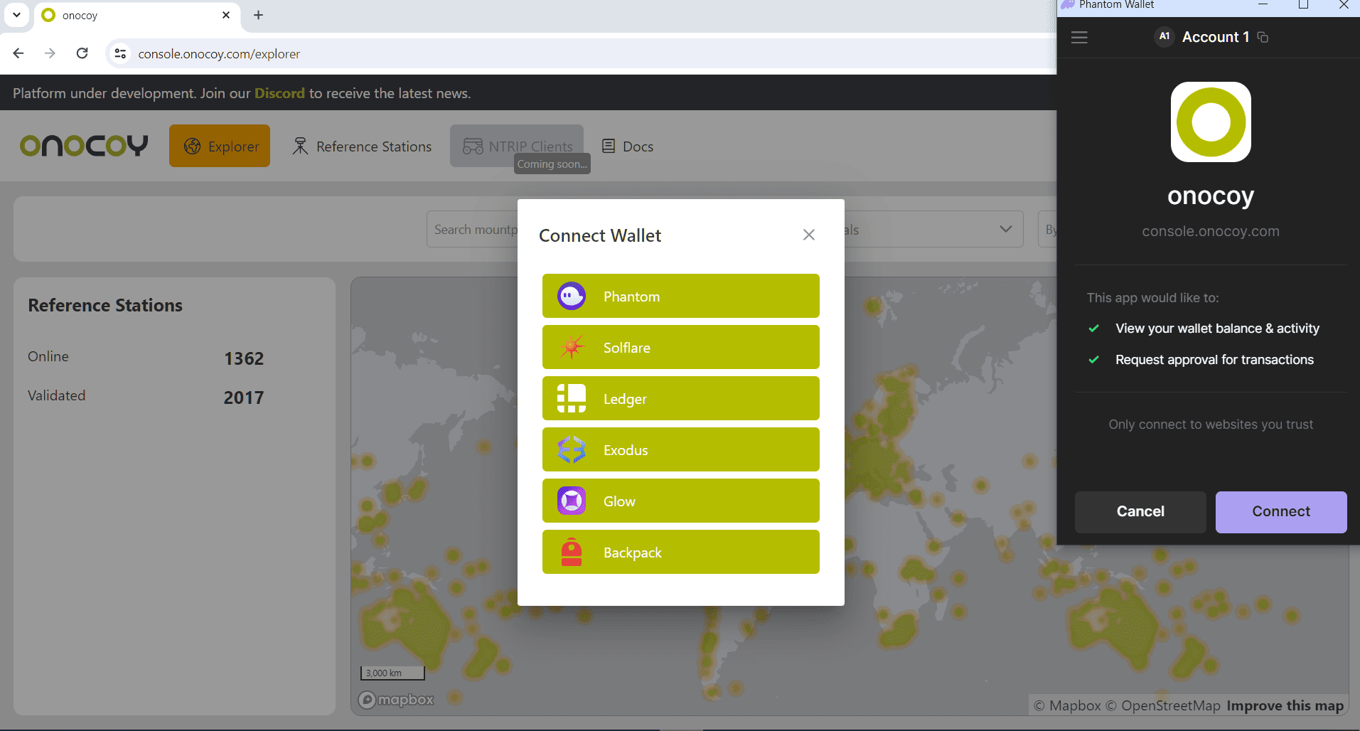Reload the onocoy page
Image resolution: width=1360 pixels, height=731 pixels.
point(82,53)
